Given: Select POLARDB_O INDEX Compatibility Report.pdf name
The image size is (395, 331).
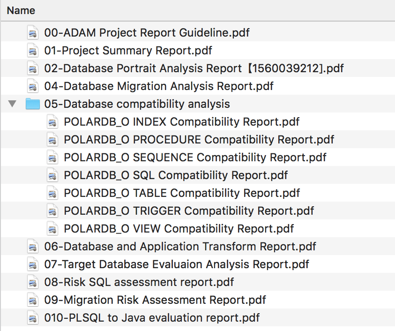Looking at the screenshot, I should point(182,122).
